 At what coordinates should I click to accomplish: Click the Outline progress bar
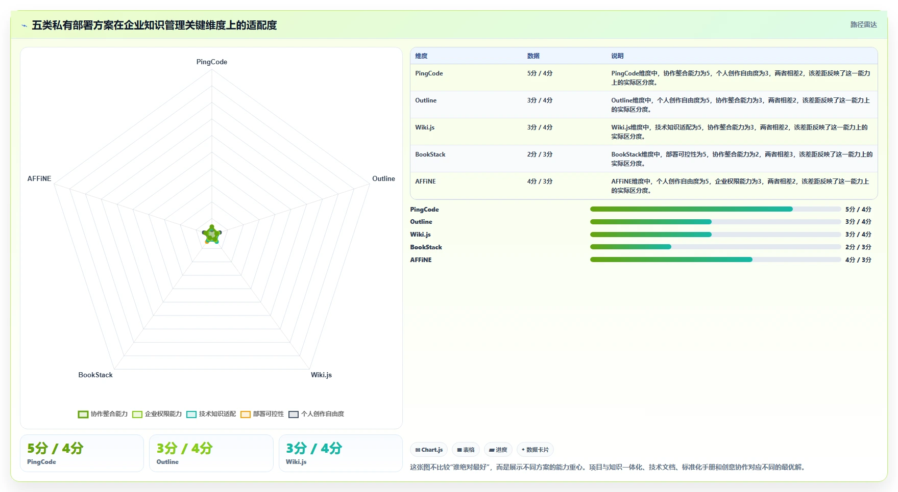715,222
